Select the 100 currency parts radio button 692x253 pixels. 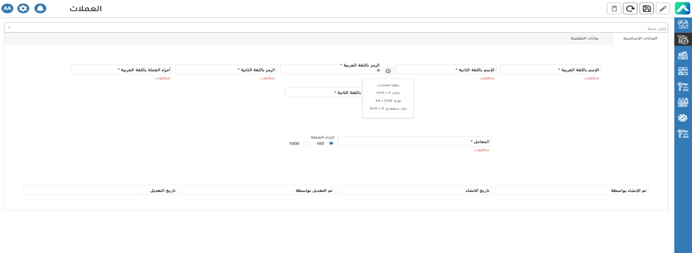pyautogui.click(x=331, y=144)
